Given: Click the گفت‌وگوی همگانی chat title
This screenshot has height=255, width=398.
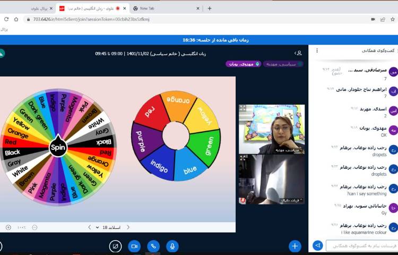Looking at the screenshot, I should 378,50.
